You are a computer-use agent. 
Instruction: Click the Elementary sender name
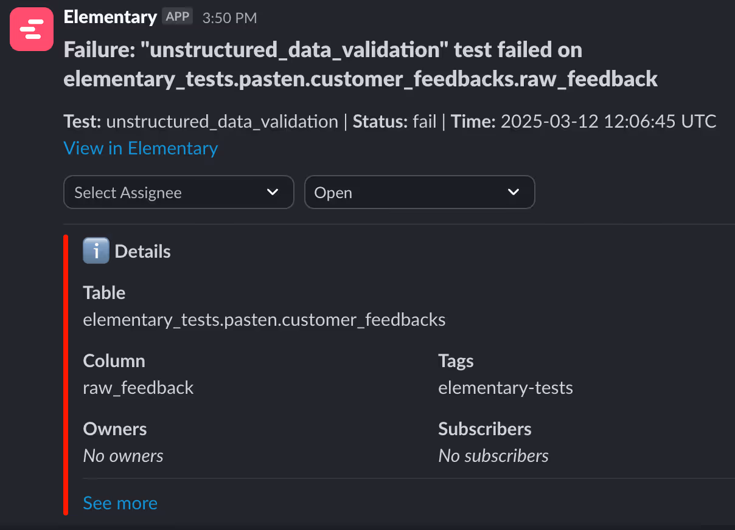[110, 17]
